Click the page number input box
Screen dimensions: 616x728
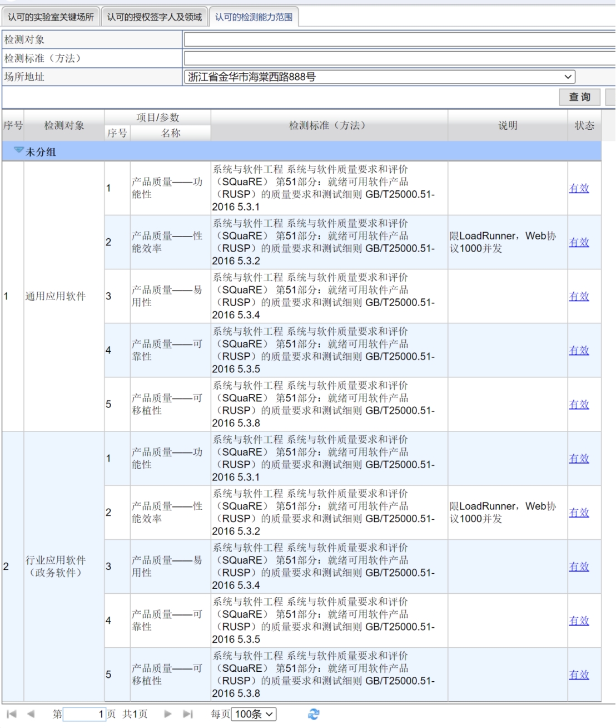point(85,714)
